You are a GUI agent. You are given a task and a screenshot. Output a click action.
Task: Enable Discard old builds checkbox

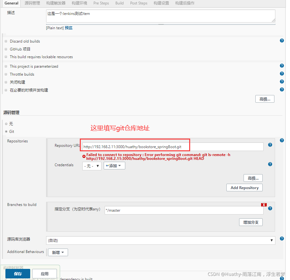coord(6,41)
